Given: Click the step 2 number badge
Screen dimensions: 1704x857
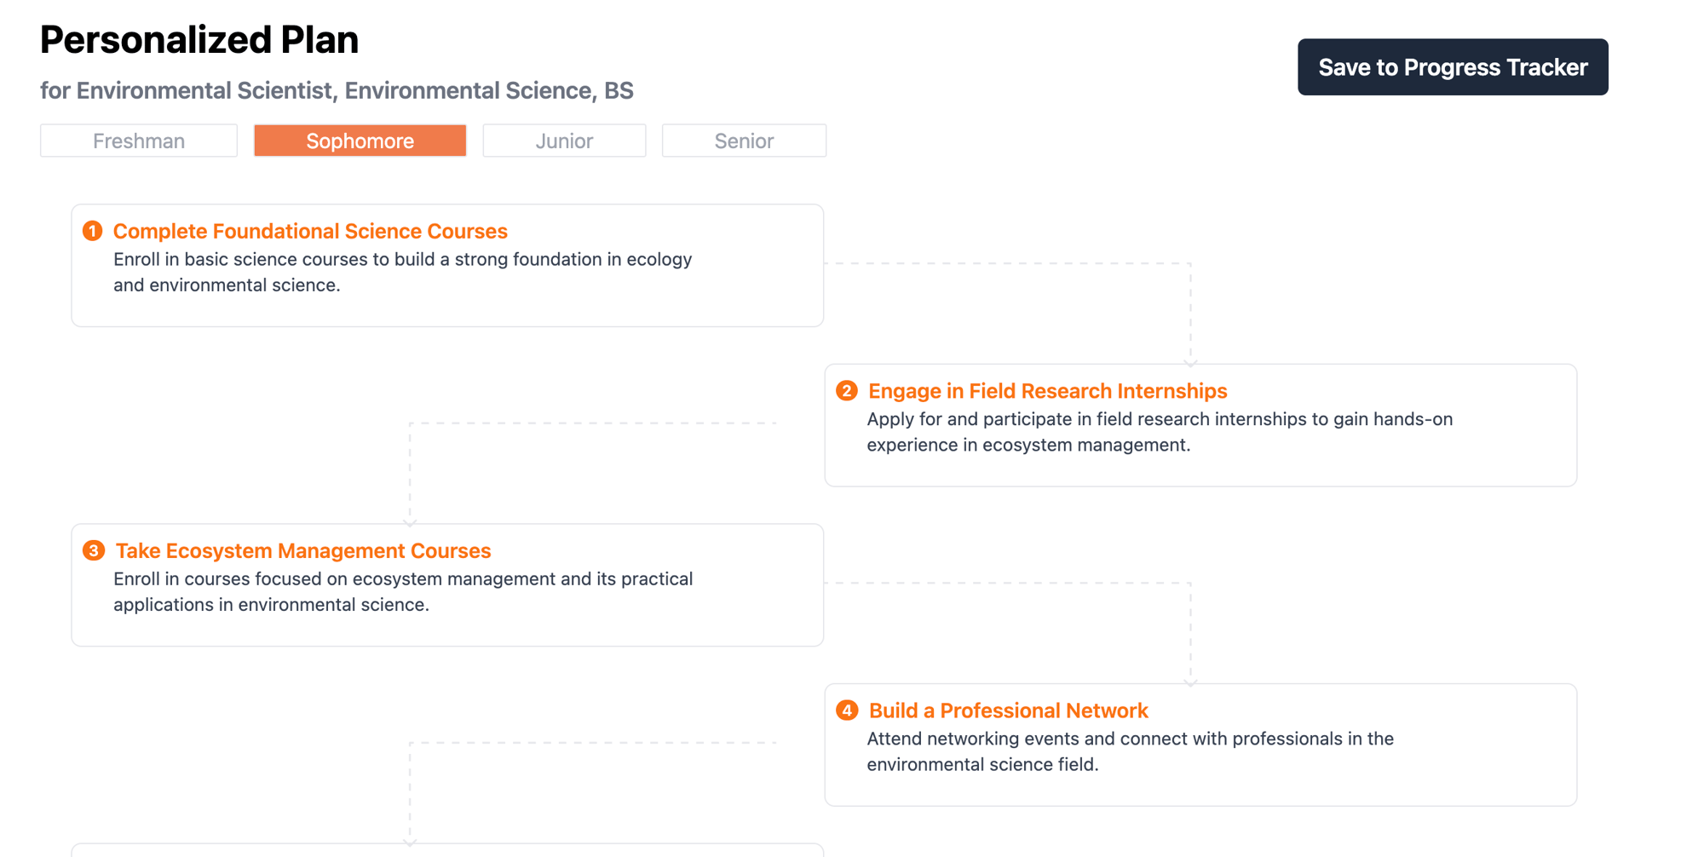Looking at the screenshot, I should (846, 391).
